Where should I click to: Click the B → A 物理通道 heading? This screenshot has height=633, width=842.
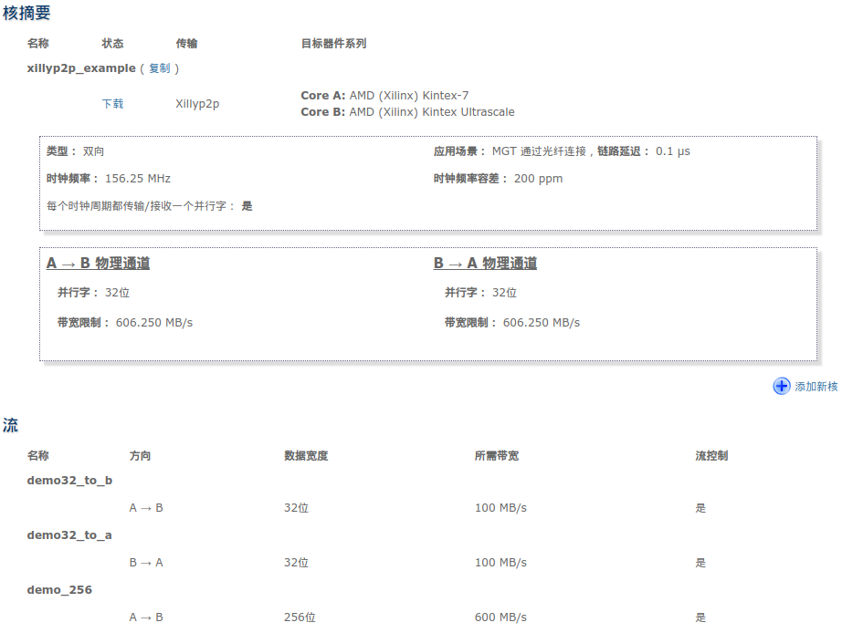[486, 263]
